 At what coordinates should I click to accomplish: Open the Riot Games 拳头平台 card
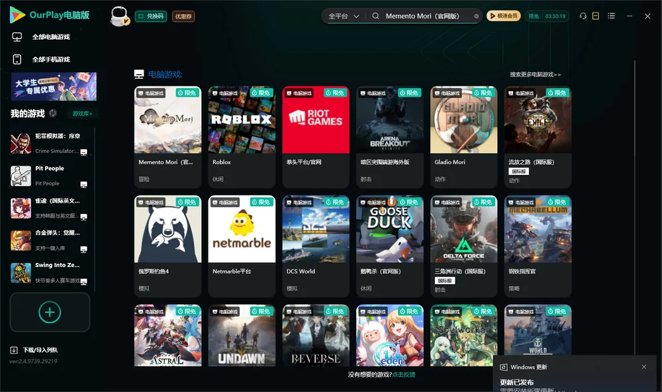[316, 137]
